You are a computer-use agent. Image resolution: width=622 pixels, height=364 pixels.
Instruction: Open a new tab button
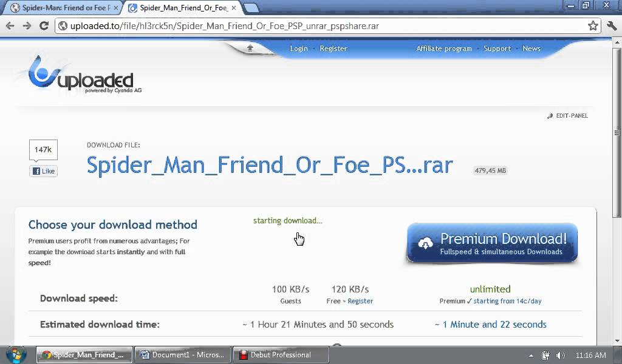pyautogui.click(x=251, y=7)
